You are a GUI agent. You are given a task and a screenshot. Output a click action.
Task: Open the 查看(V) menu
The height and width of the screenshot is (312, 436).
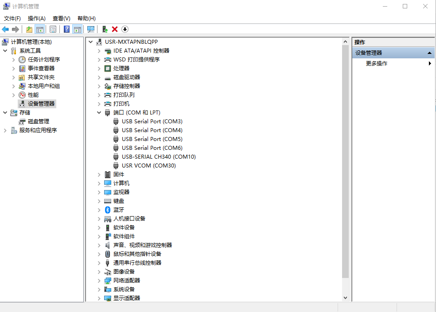pos(62,18)
